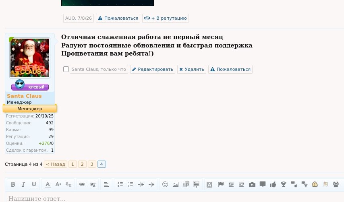Open the font family menu
This screenshot has width=344, height=202.
[x=68, y=184]
